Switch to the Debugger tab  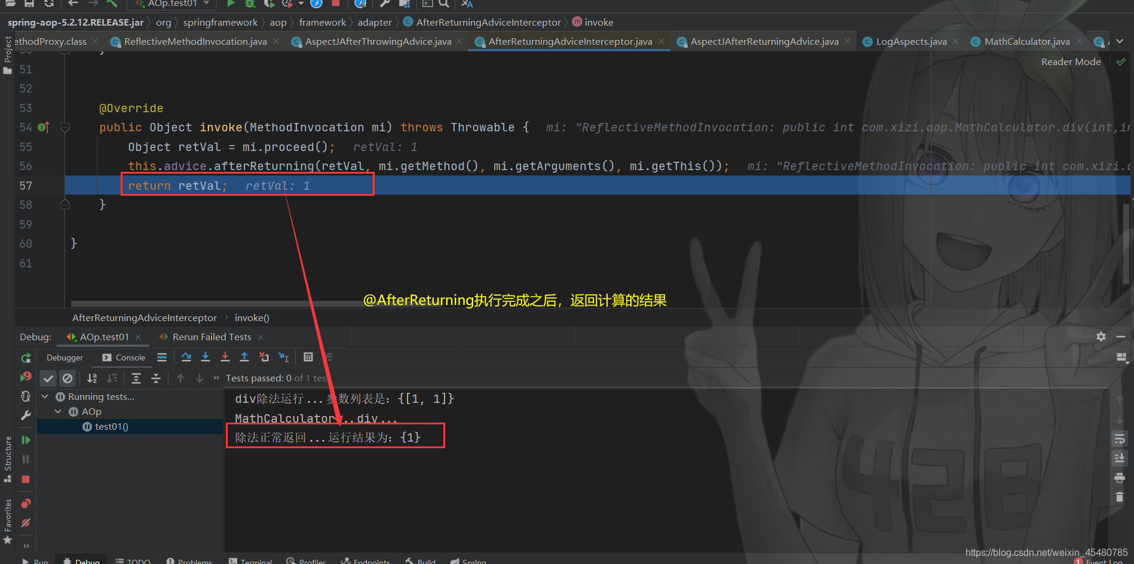tap(65, 357)
